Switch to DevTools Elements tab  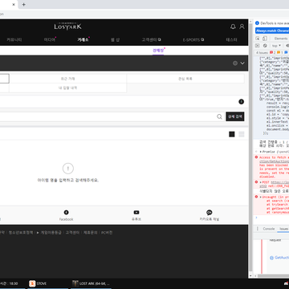click(281, 39)
